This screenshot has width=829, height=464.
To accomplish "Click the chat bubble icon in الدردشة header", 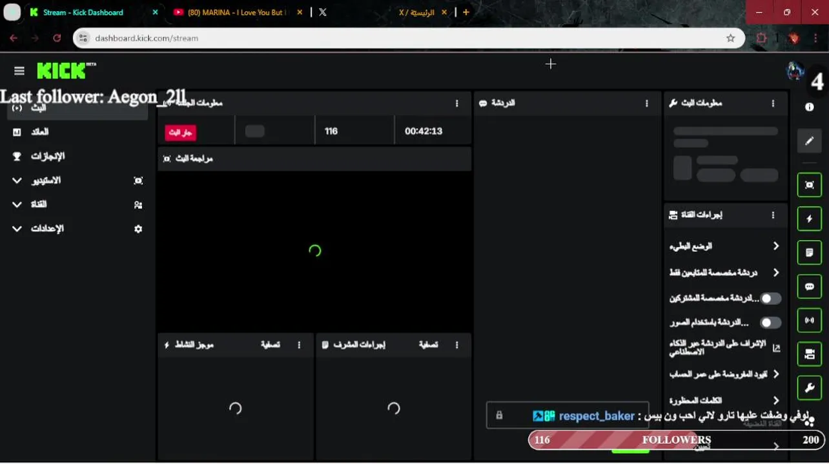I will point(483,103).
